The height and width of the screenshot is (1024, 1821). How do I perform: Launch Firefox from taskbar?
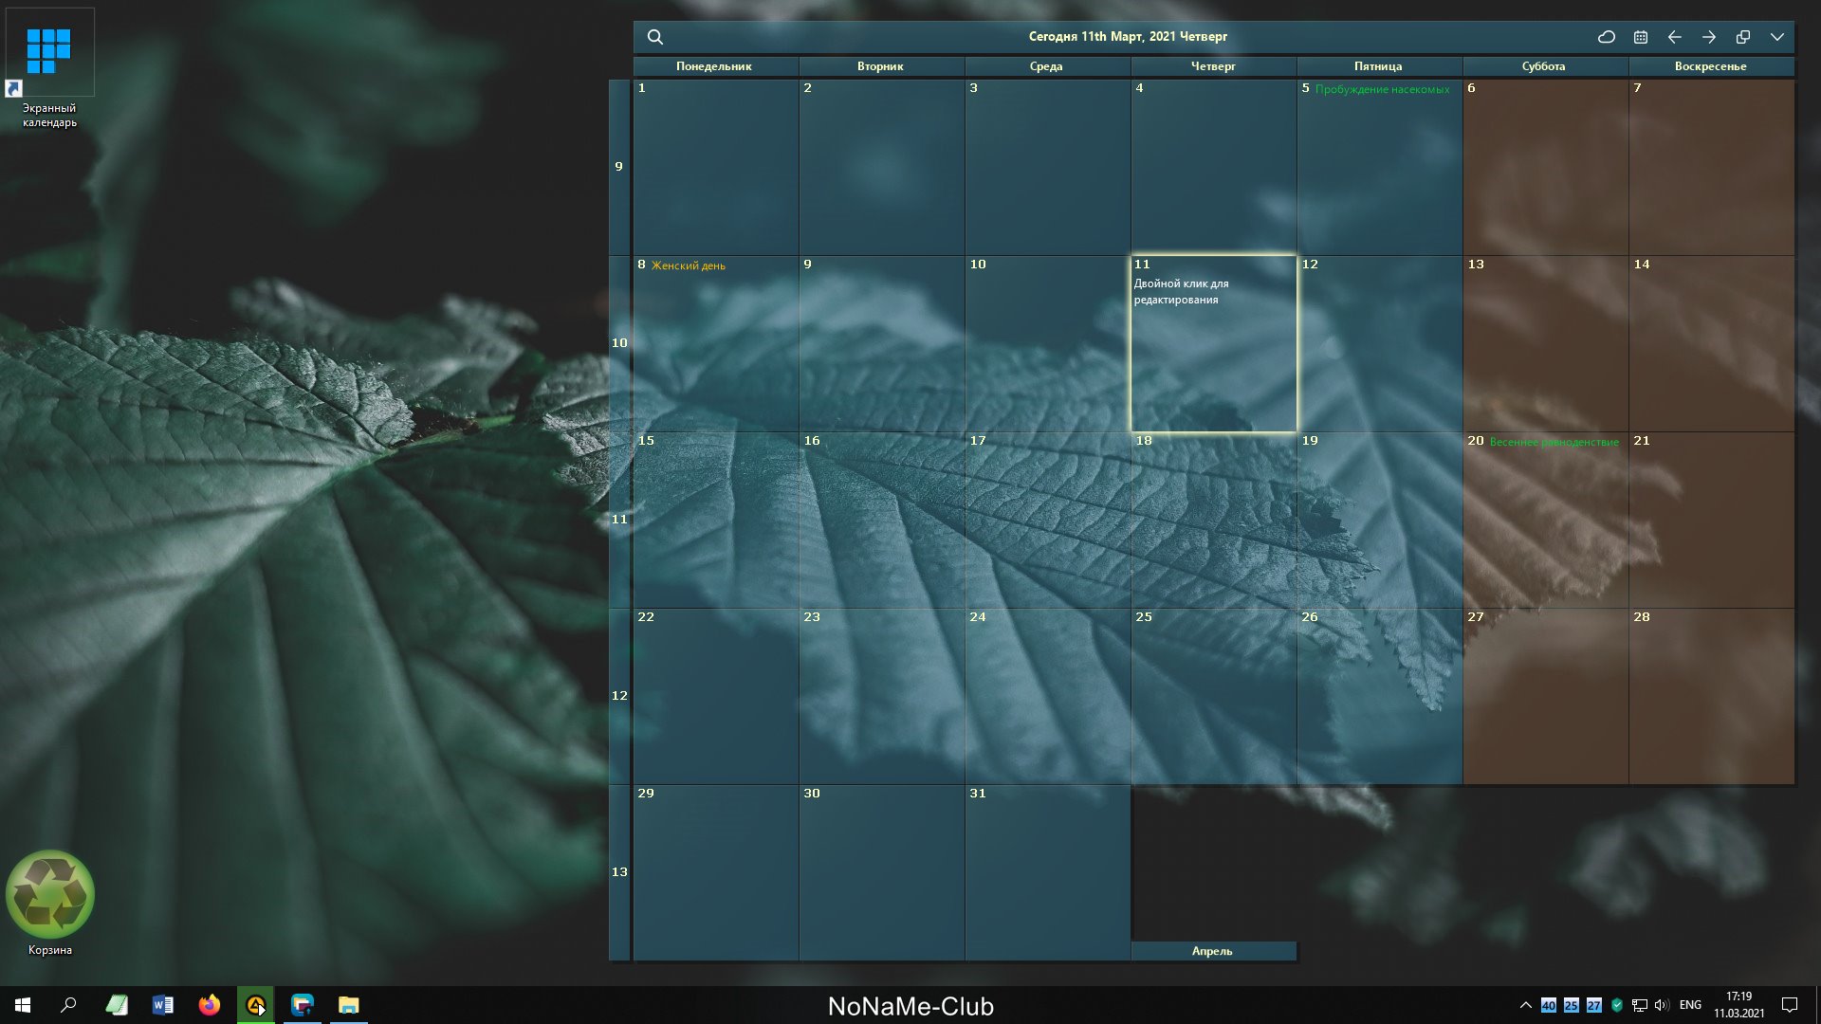click(210, 1005)
